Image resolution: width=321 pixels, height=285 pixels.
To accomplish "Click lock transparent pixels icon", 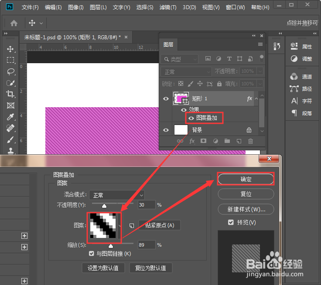I will (x=181, y=84).
